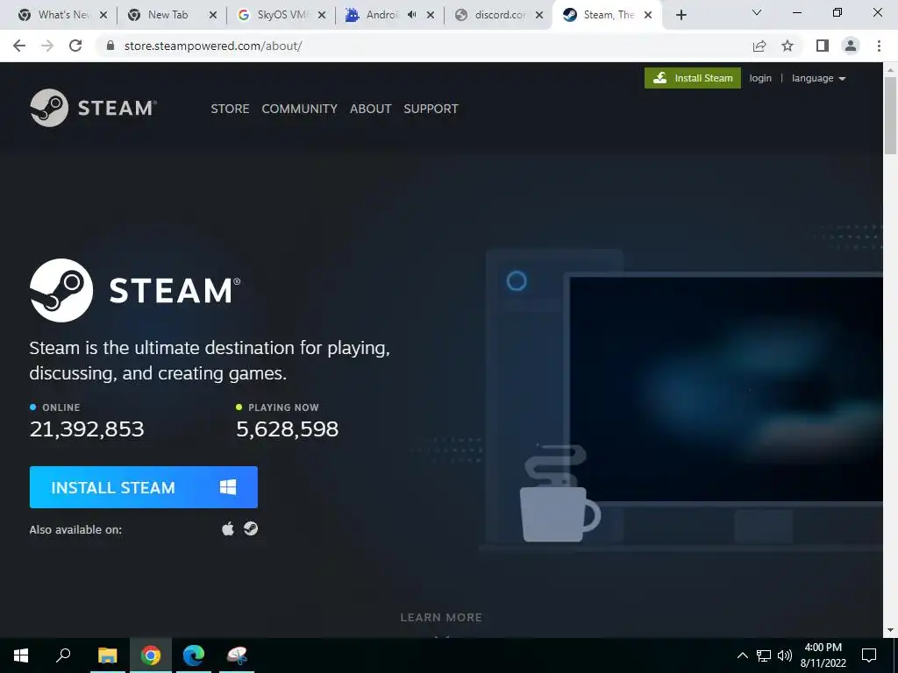The width and height of the screenshot is (898, 673).
Task: Show hidden system tray icons
Action: pyautogui.click(x=742, y=655)
